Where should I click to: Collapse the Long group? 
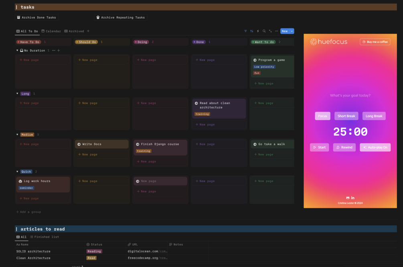[17, 93]
